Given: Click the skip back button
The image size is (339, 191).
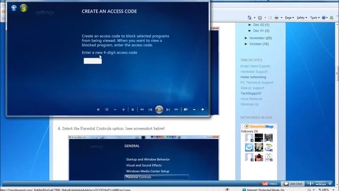Looking at the screenshot, I should click(150, 110).
